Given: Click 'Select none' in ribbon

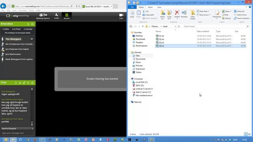Looking at the screenshot, I should pos(240,15).
